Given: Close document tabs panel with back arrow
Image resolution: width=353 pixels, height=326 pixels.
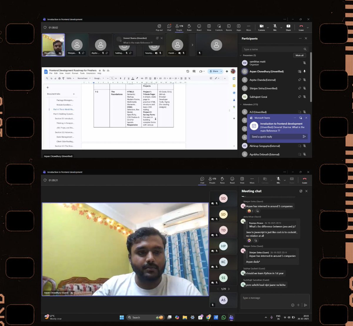Looking at the screenshot, I should click(x=48, y=88).
